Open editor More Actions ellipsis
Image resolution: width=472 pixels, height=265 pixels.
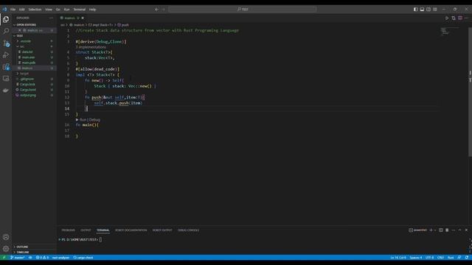467,18
